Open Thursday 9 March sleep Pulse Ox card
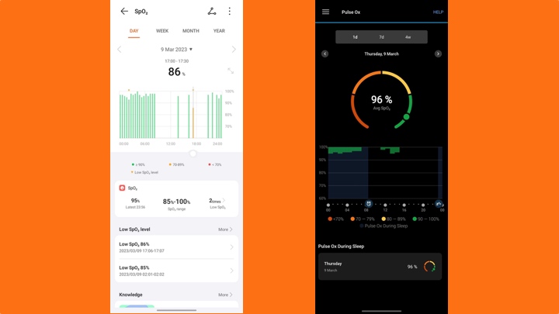559x314 pixels. pyautogui.click(x=380, y=266)
